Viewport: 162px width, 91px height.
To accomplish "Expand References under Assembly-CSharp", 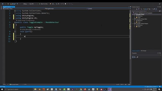I will pos(134,16).
